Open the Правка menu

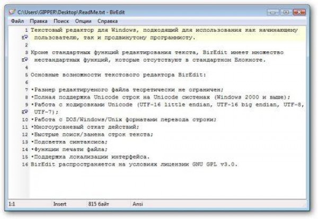coord(39,21)
